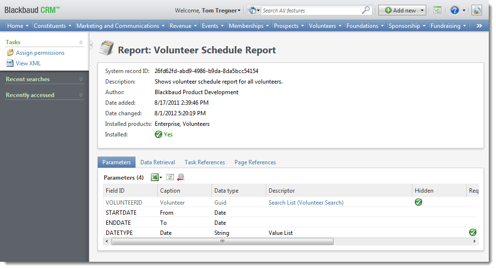Click the system record ID value
496x269 pixels.
coord(206,71)
